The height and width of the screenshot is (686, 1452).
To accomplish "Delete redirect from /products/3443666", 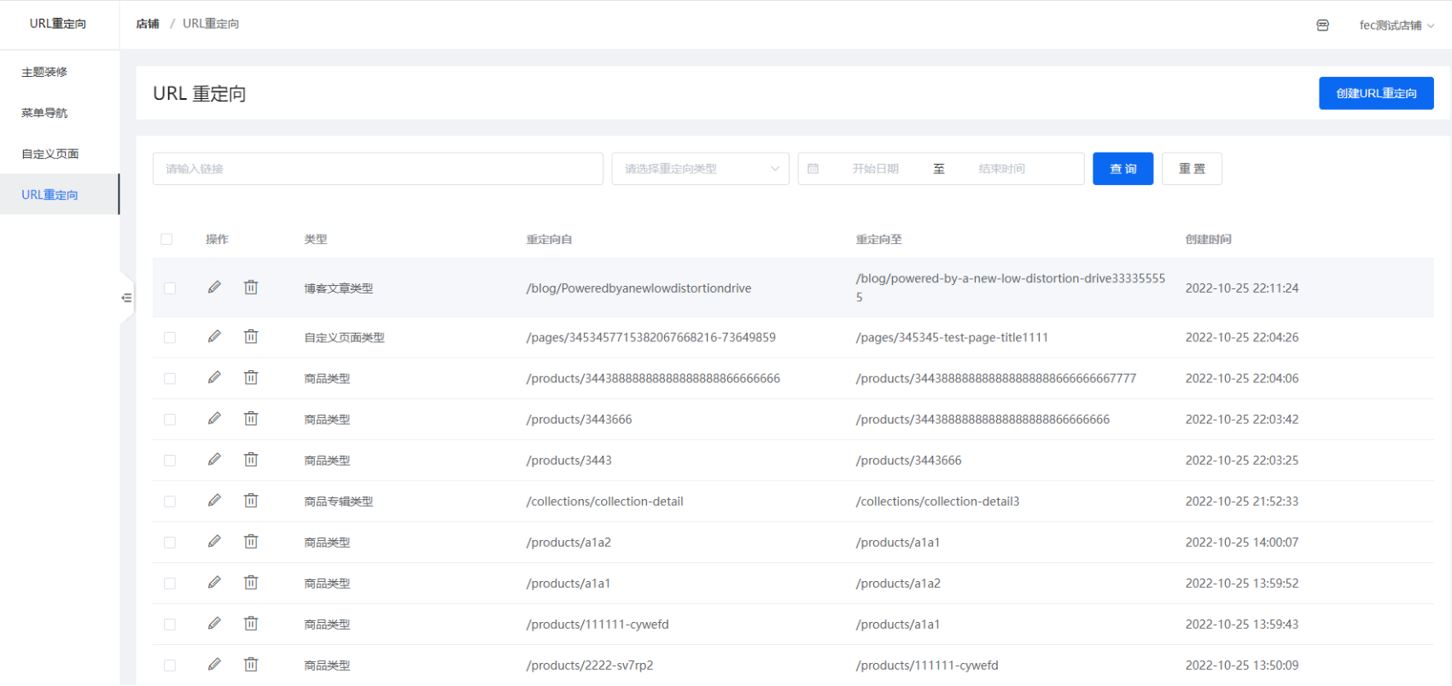I will tap(251, 419).
